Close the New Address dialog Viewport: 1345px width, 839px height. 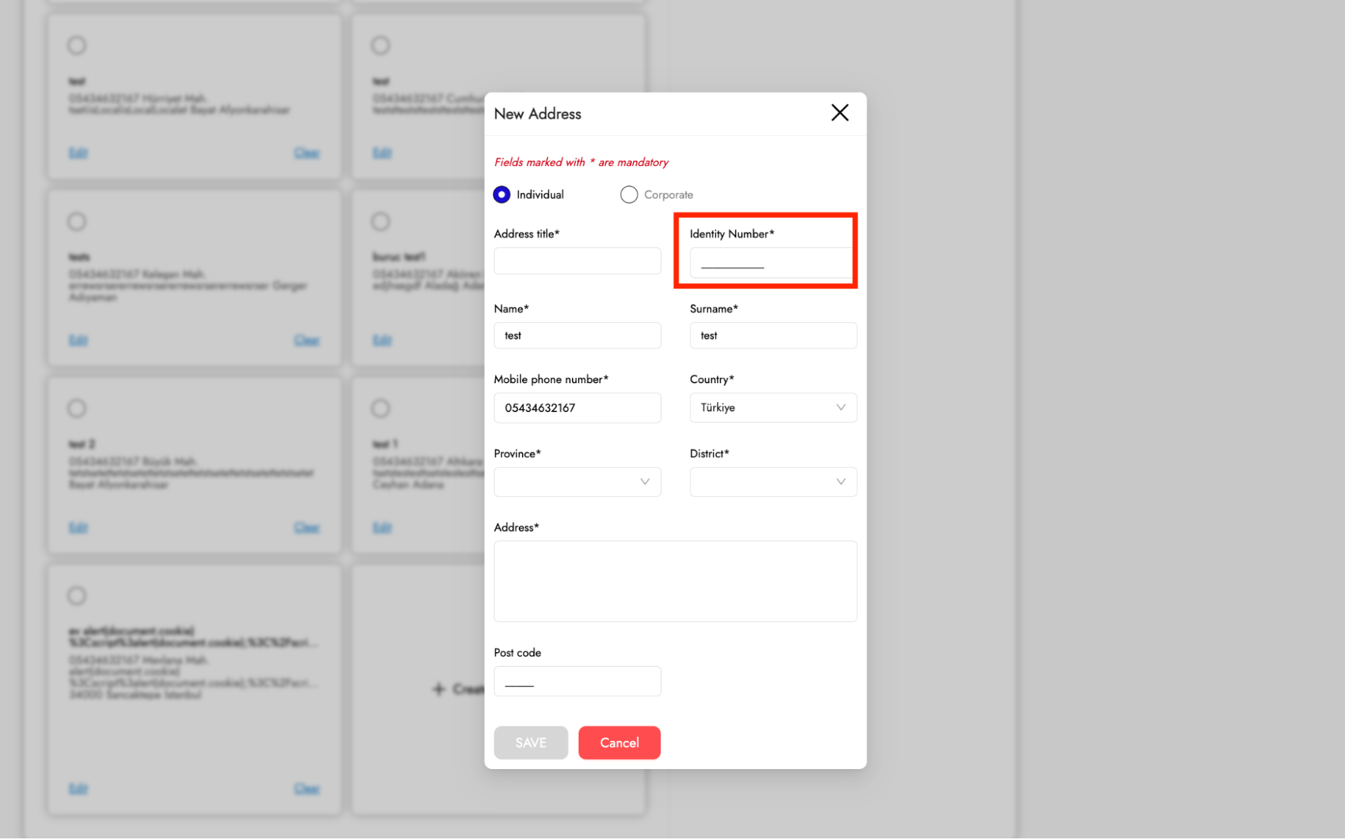839,113
